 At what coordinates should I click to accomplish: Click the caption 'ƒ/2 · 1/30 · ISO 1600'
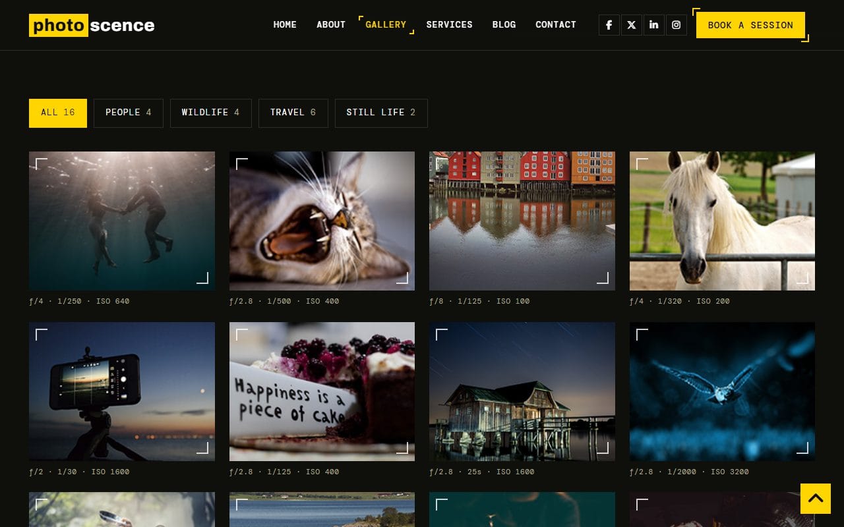coord(79,472)
